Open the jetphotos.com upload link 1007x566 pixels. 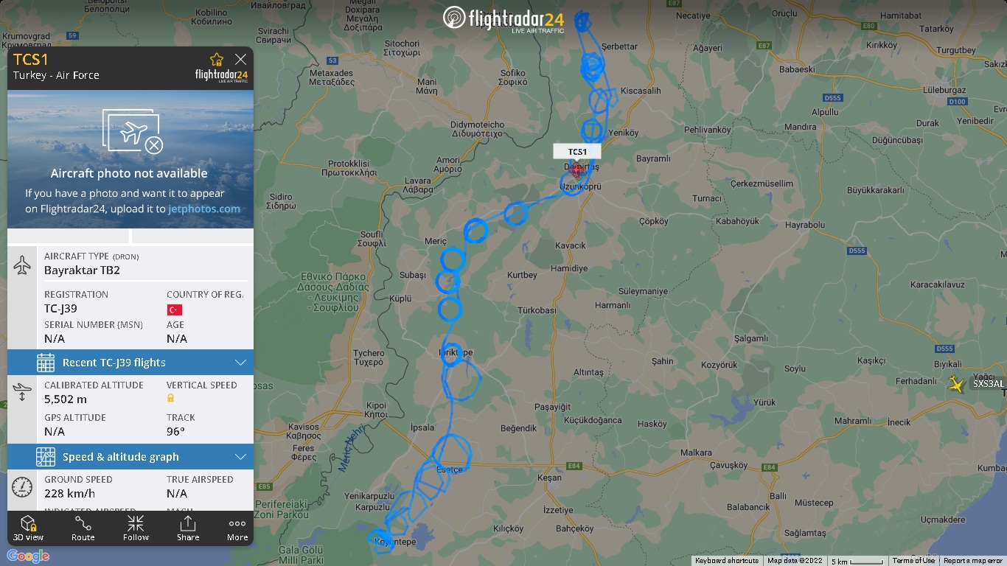click(204, 209)
